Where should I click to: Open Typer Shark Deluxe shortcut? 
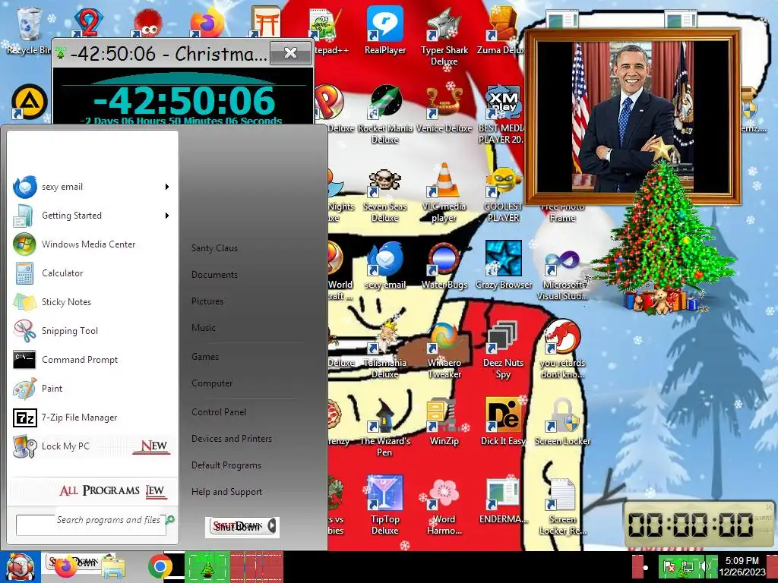(x=444, y=36)
